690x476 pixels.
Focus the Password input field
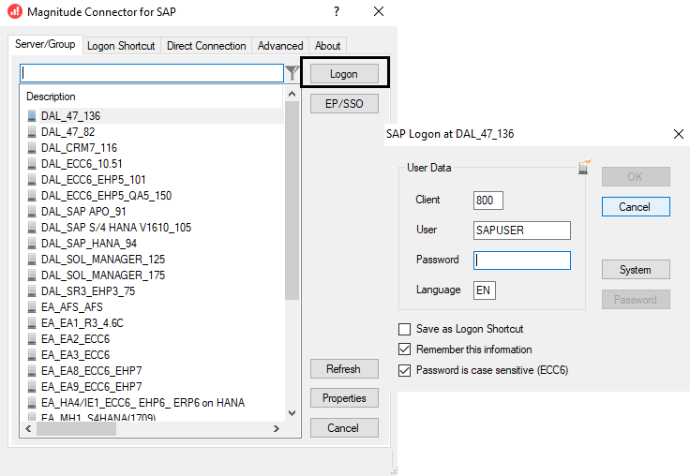click(522, 260)
